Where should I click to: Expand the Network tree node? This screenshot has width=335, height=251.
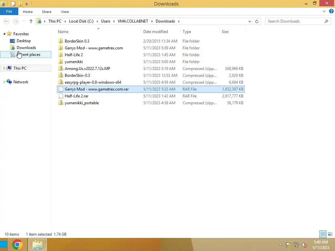click(x=4, y=82)
